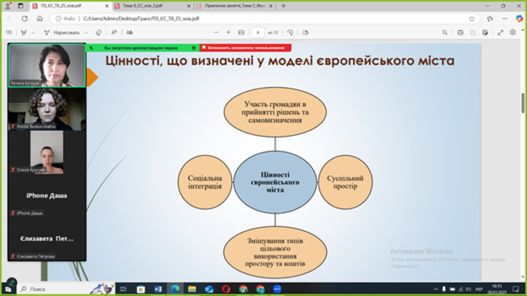Click Остановить совместное использование button
This screenshot has height=296, width=527.
point(246,47)
